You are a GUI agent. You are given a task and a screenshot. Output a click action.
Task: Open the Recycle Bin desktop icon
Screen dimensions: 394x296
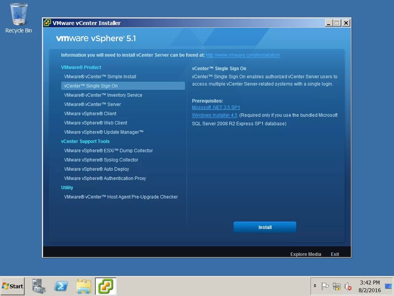[x=18, y=18]
